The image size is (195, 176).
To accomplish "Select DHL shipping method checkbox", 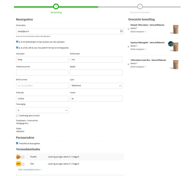I will [23, 164].
